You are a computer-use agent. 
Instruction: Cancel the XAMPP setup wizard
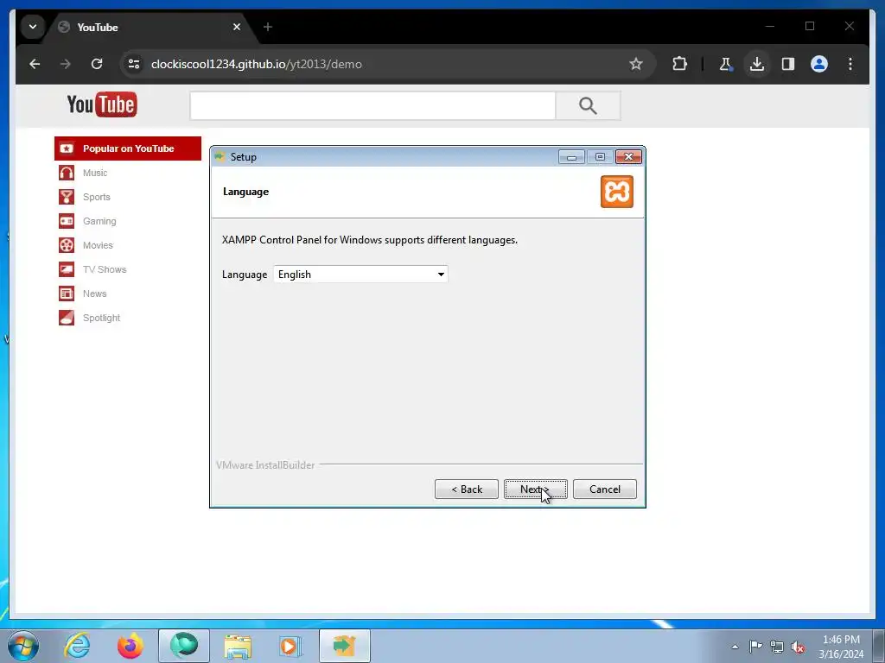point(604,489)
